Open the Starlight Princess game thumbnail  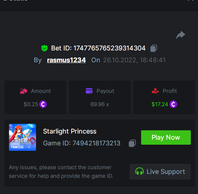pos(22,137)
